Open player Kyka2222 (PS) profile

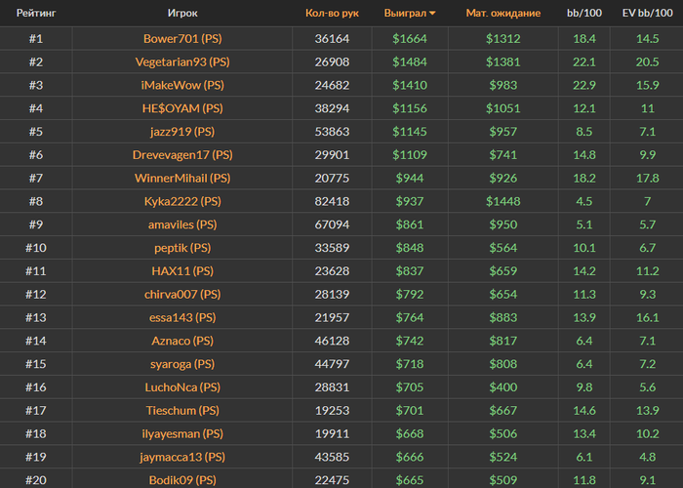coord(182,201)
